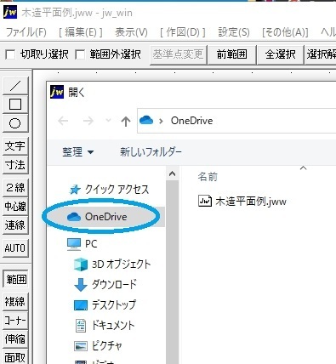Open the 3D オブジェクト folder

pos(112,264)
